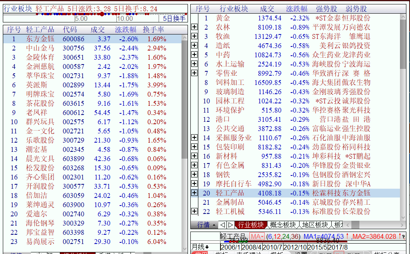410x254 pixels.
Task: Expand the 轻工机械 sector row
Action: 194,211
